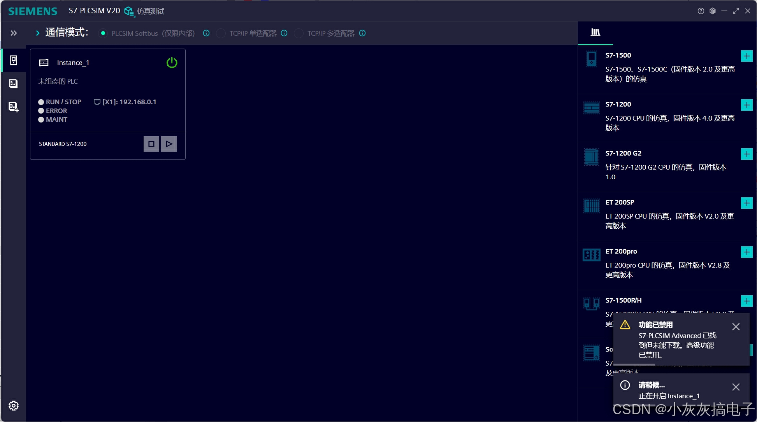The image size is (757, 422).
Task: Select the TCP/IP single adapter radio option
Action: 221,33
